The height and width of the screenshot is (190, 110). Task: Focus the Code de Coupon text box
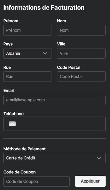(36, 181)
